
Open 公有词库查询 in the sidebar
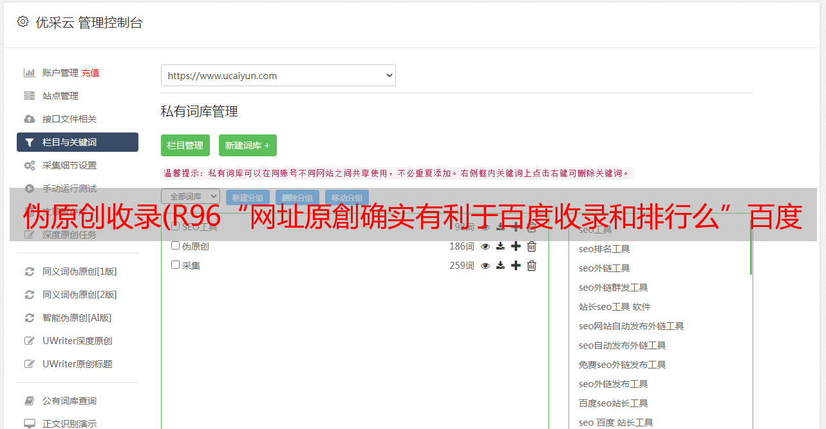(70, 401)
